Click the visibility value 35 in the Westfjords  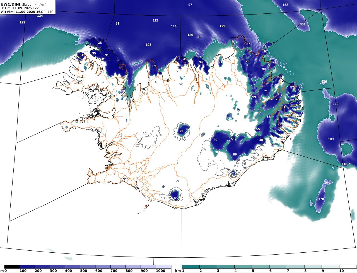94,53
